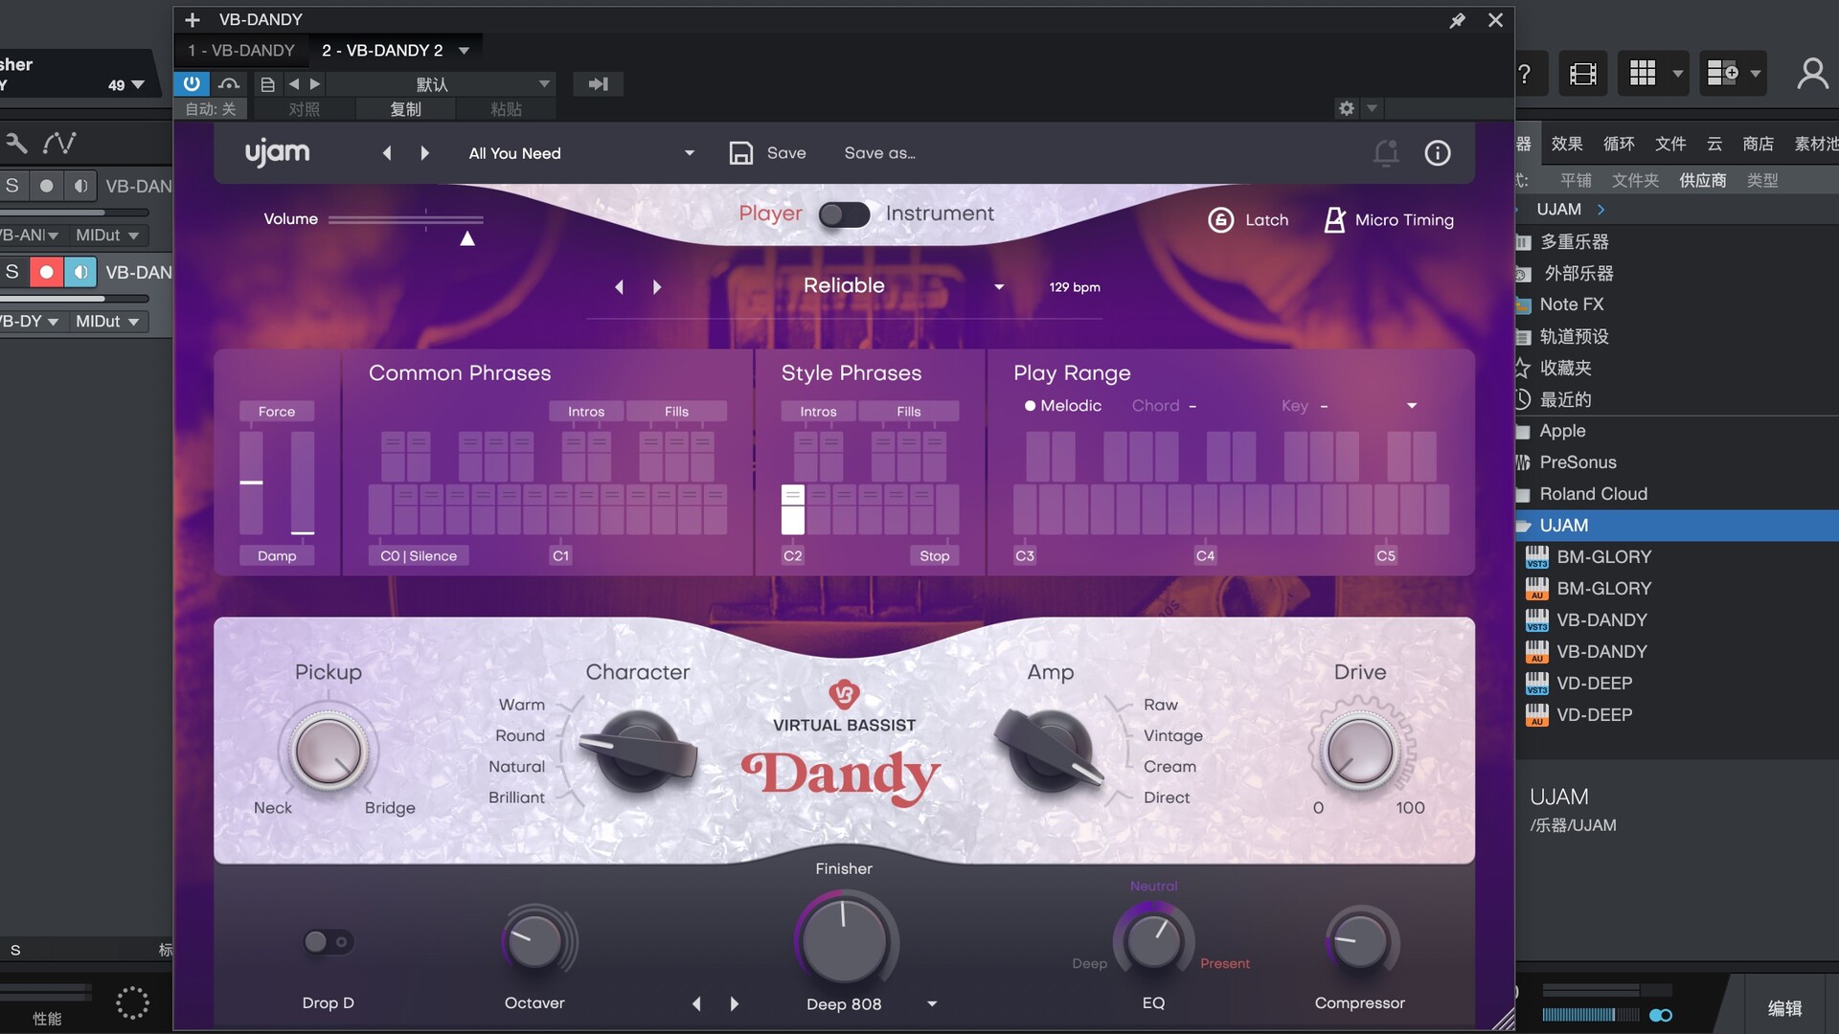Click the Stop key in Style Phrases

[934, 556]
